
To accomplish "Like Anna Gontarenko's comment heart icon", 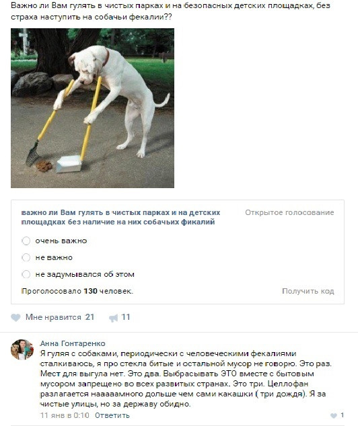I will pos(334,415).
